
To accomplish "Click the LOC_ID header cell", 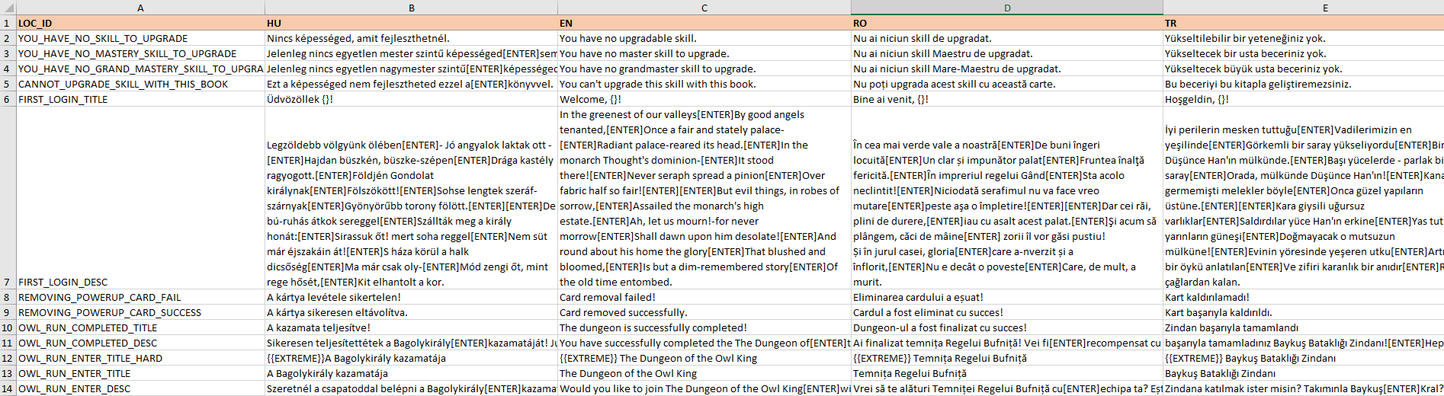I will click(x=140, y=23).
